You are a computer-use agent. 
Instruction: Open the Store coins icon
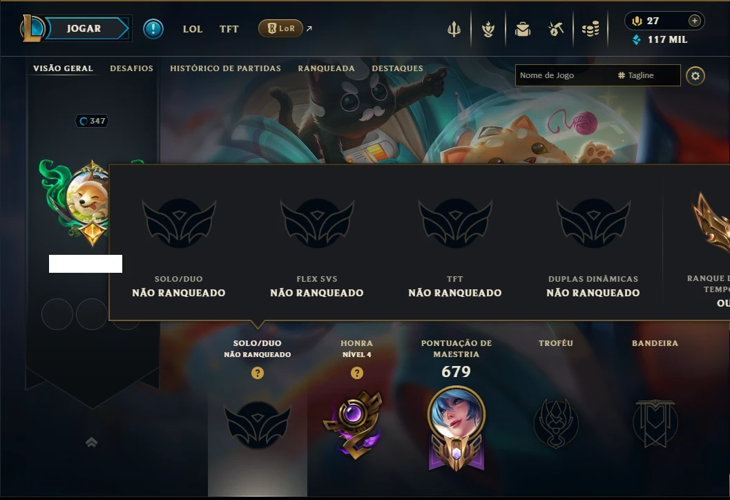coord(590,29)
